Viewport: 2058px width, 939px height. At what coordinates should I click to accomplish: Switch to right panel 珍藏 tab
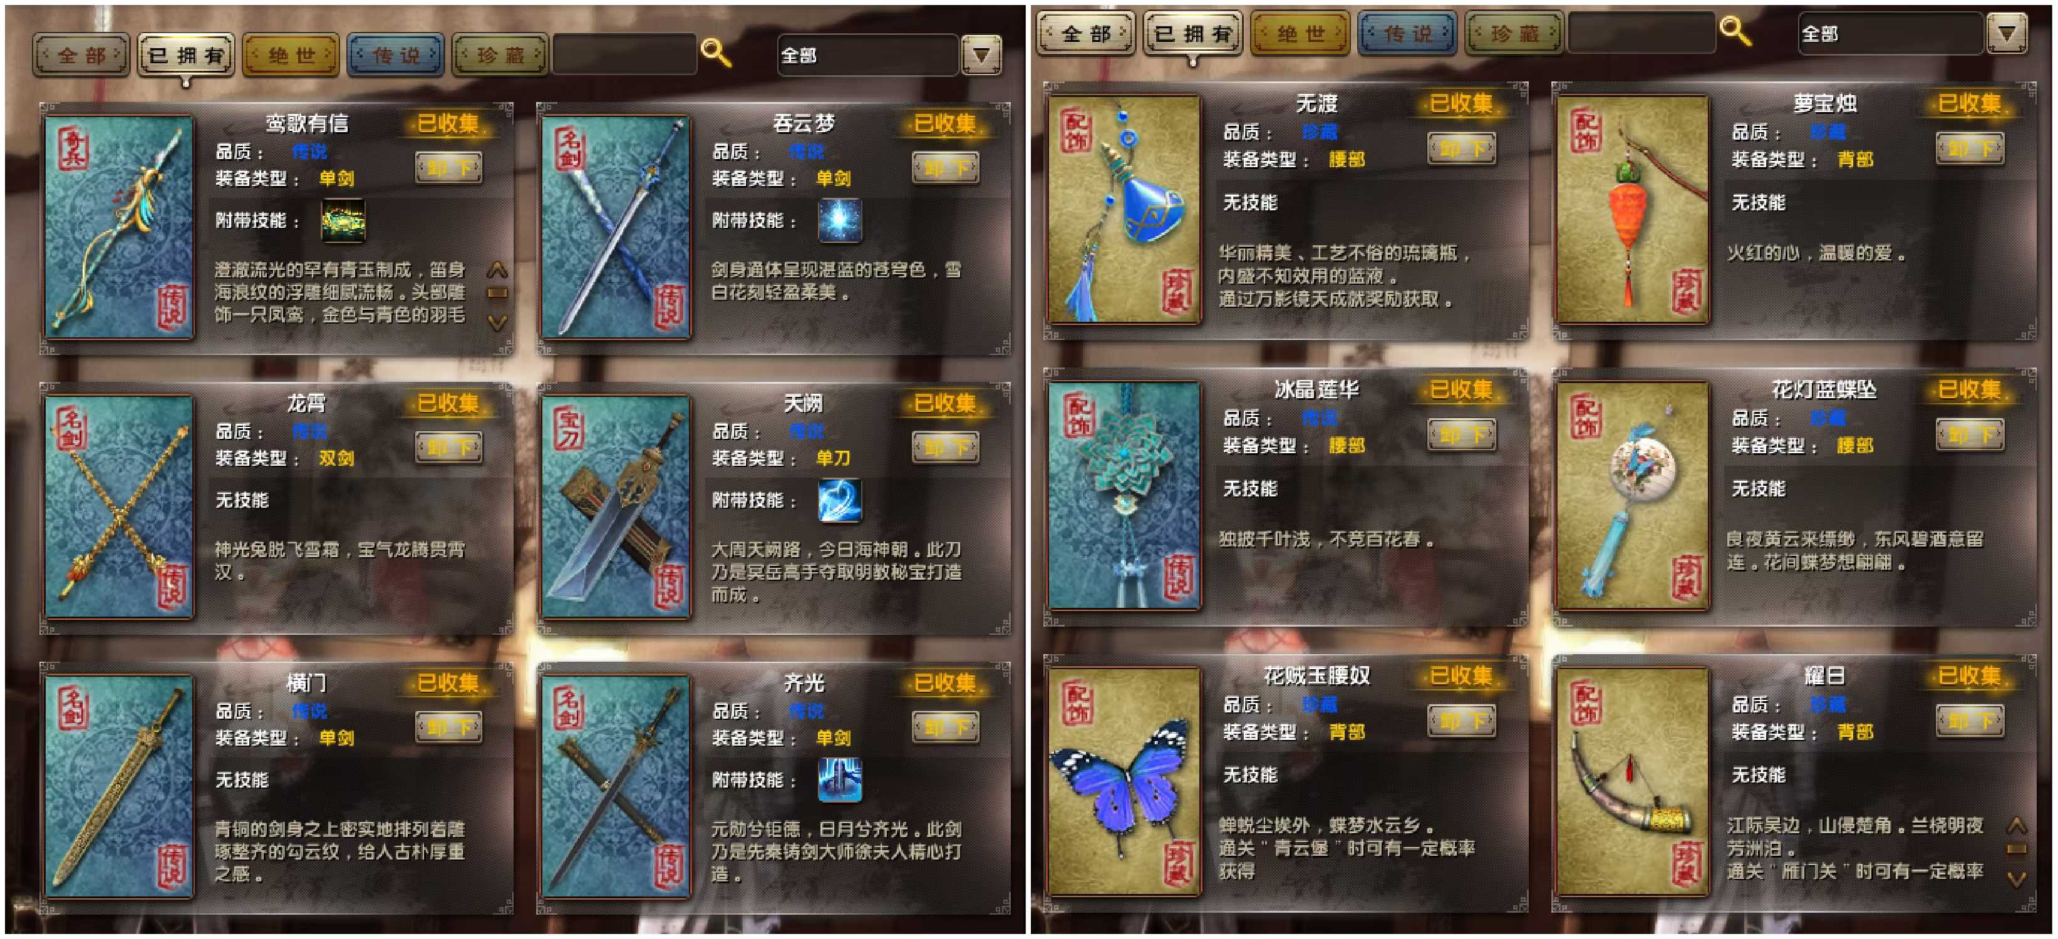1514,34
